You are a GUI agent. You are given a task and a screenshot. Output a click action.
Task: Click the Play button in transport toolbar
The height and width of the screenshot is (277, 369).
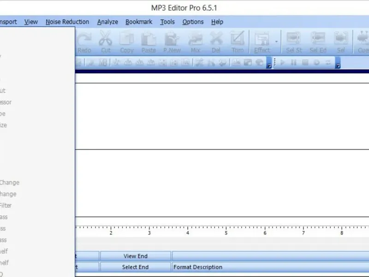(283, 62)
